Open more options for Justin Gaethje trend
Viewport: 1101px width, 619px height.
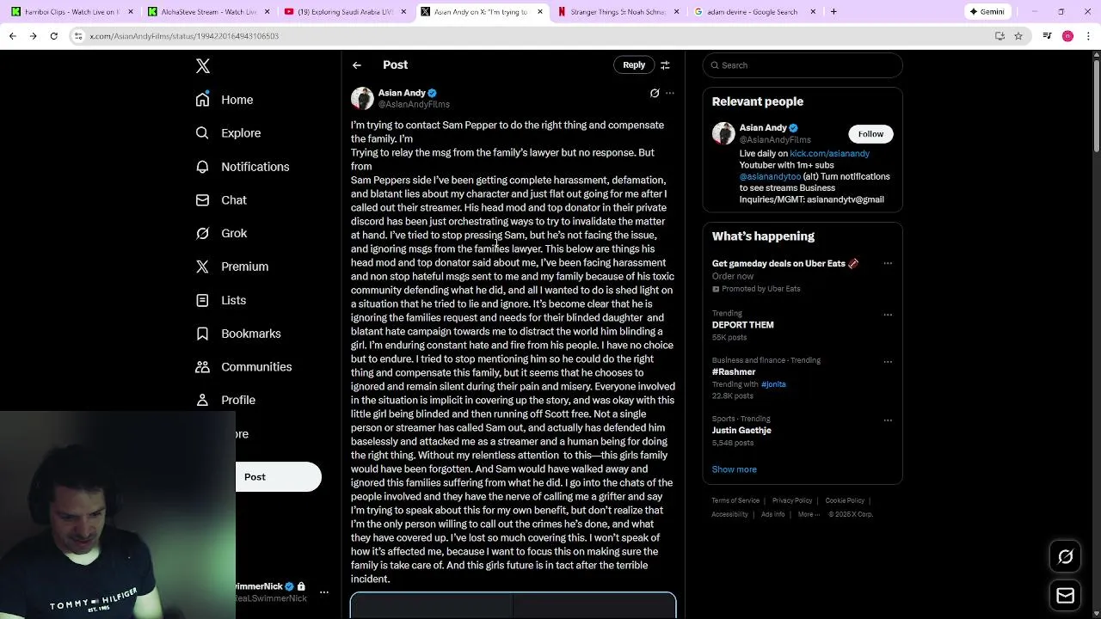point(888,420)
